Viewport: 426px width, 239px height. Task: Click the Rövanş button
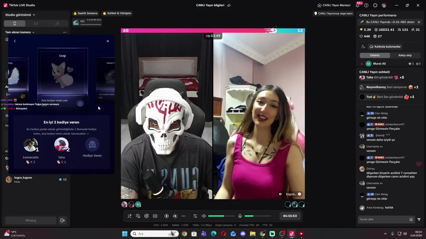(x=31, y=220)
